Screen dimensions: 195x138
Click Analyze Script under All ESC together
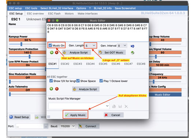tap(86, 89)
